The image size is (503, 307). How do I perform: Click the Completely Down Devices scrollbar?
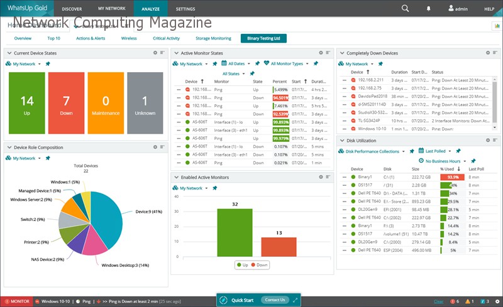[494, 103]
